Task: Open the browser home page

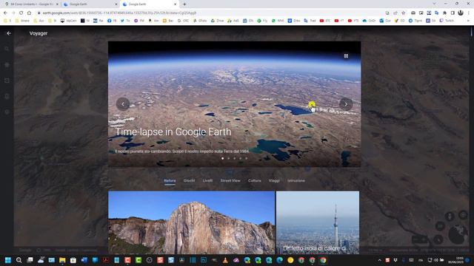Action: pos(29,13)
